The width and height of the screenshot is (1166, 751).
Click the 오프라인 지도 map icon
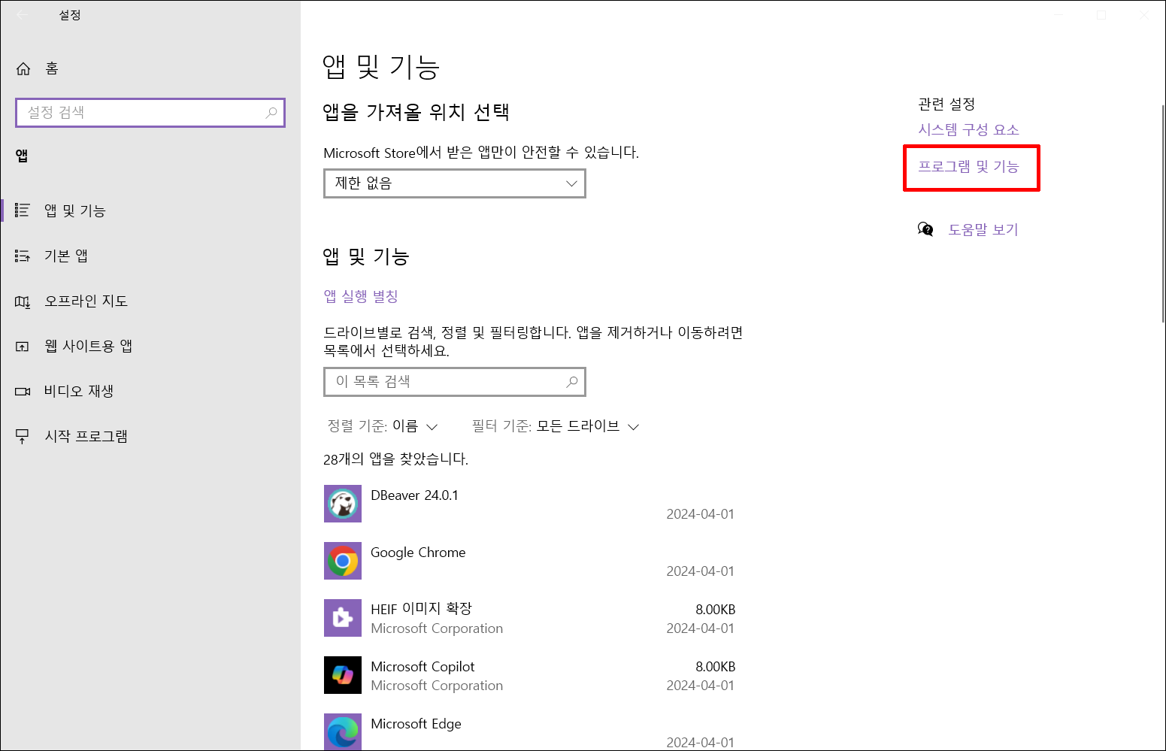[x=23, y=301]
